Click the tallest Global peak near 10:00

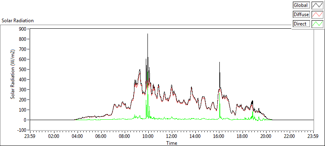coord(147,34)
